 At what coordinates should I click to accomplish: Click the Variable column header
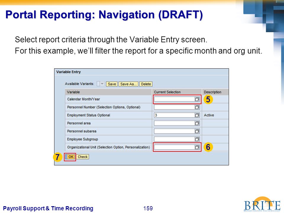coord(109,92)
